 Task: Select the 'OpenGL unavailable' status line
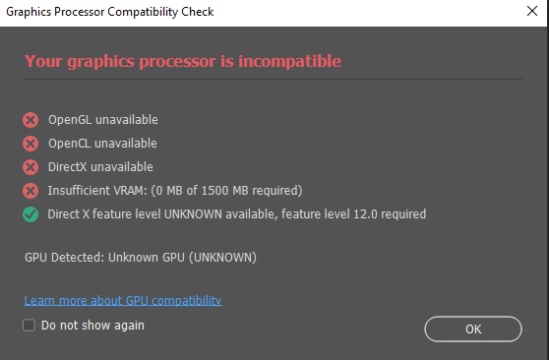[x=103, y=120]
